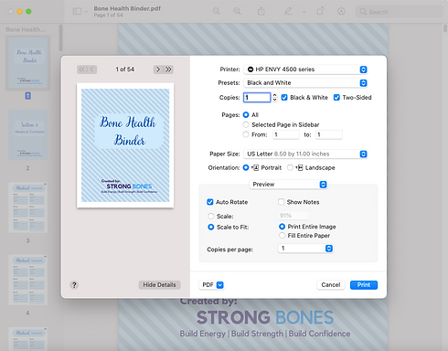Select Fill Entire Paper option
The height and width of the screenshot is (351, 448).
pos(282,236)
